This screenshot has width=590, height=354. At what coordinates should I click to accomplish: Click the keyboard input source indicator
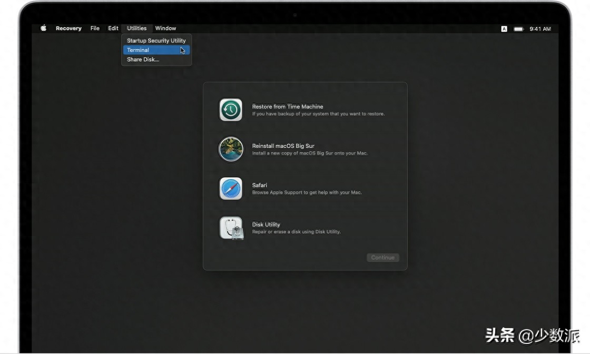(x=504, y=28)
